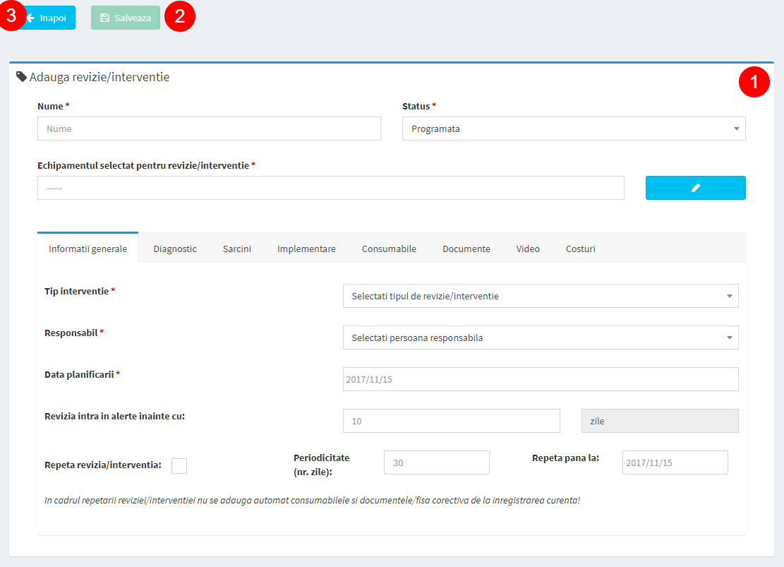
Task: Go to the Costuri tab
Action: [581, 249]
